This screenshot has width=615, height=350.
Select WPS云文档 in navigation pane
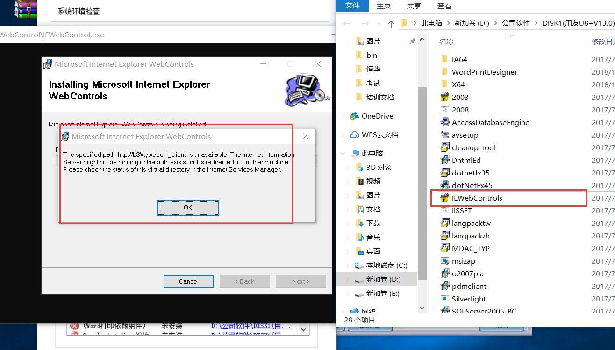click(x=379, y=134)
